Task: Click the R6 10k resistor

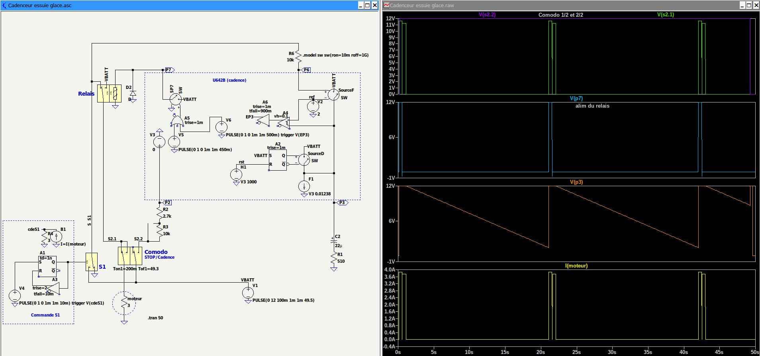Action: tap(298, 57)
